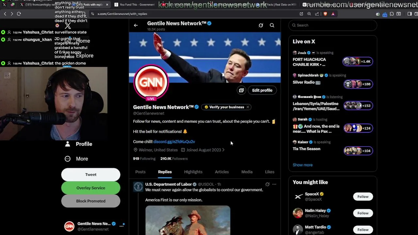Click Nalin Haley's avatar
This screenshot has width=418, height=235.
coord(298,213)
